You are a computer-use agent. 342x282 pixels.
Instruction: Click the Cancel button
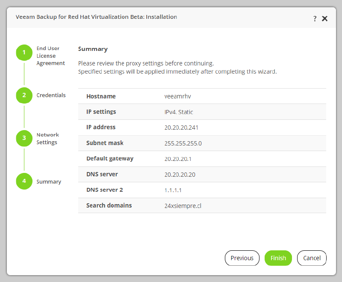312,258
